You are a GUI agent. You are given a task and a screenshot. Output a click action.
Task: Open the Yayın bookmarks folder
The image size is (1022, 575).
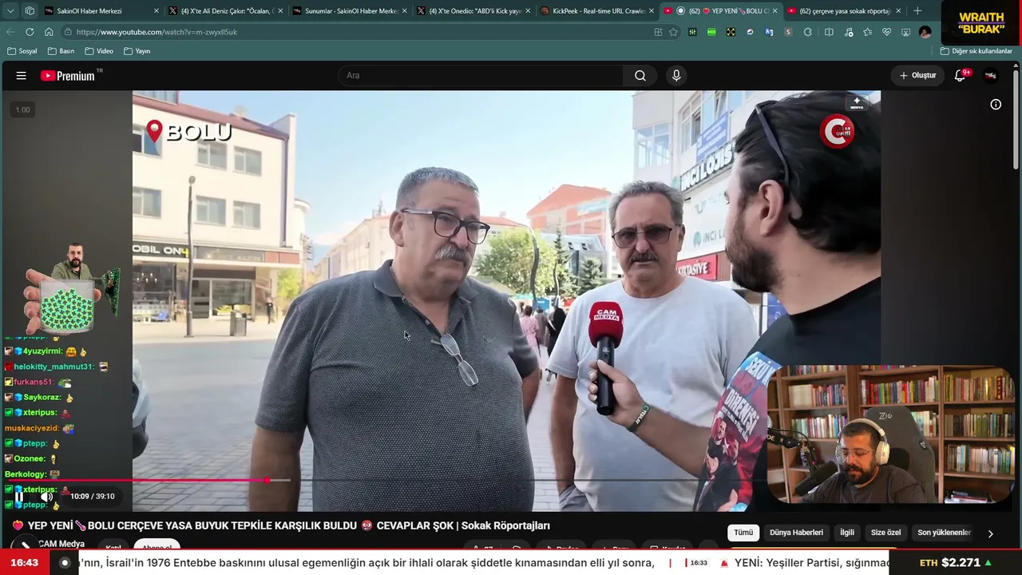click(x=137, y=51)
